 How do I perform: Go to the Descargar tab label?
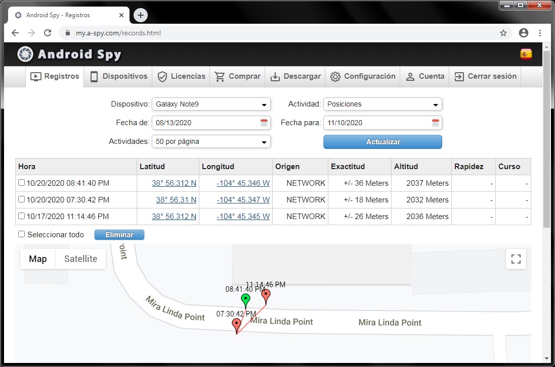(x=302, y=76)
